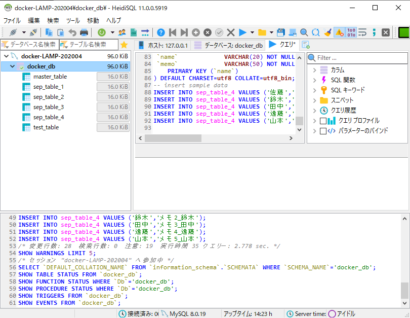Open dropdown next to connect icon
Image resolution: width=410 pixels, height=318 pixels.
pos(24,32)
